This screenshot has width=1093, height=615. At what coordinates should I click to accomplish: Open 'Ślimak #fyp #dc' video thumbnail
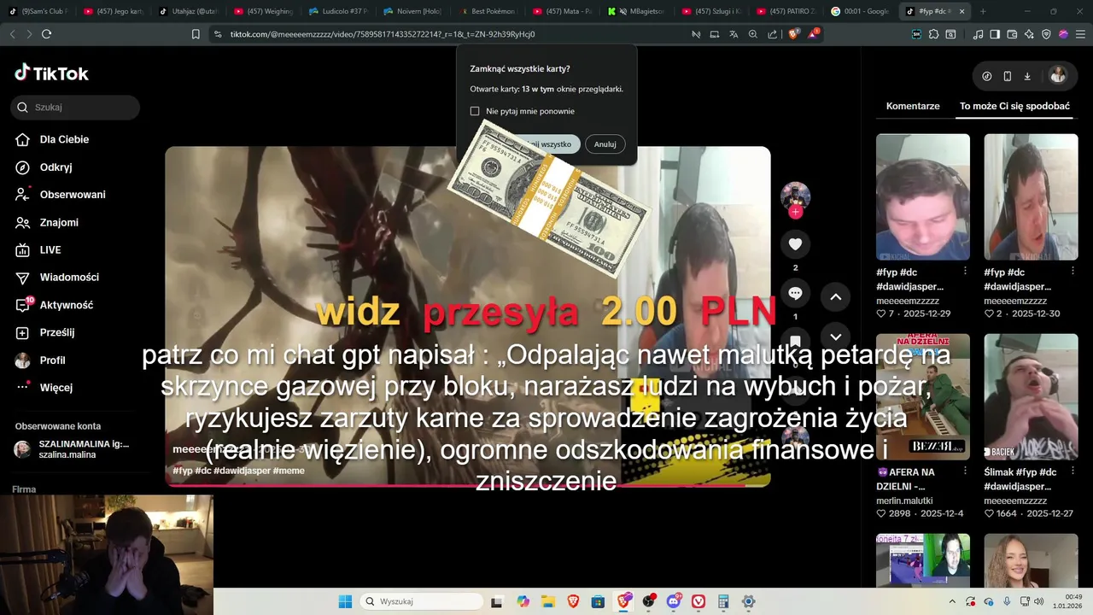pyautogui.click(x=1031, y=396)
